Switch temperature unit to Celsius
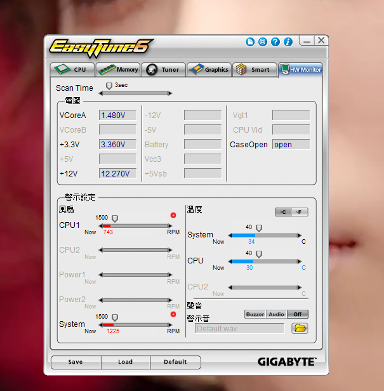This screenshot has width=384, height=391. 283,212
